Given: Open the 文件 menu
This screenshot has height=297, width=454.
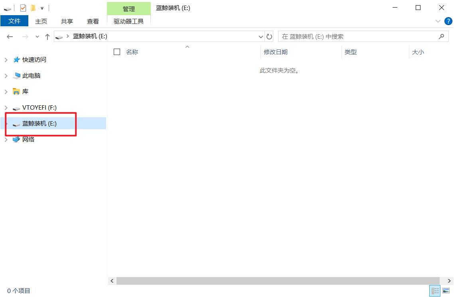Looking at the screenshot, I should point(14,21).
